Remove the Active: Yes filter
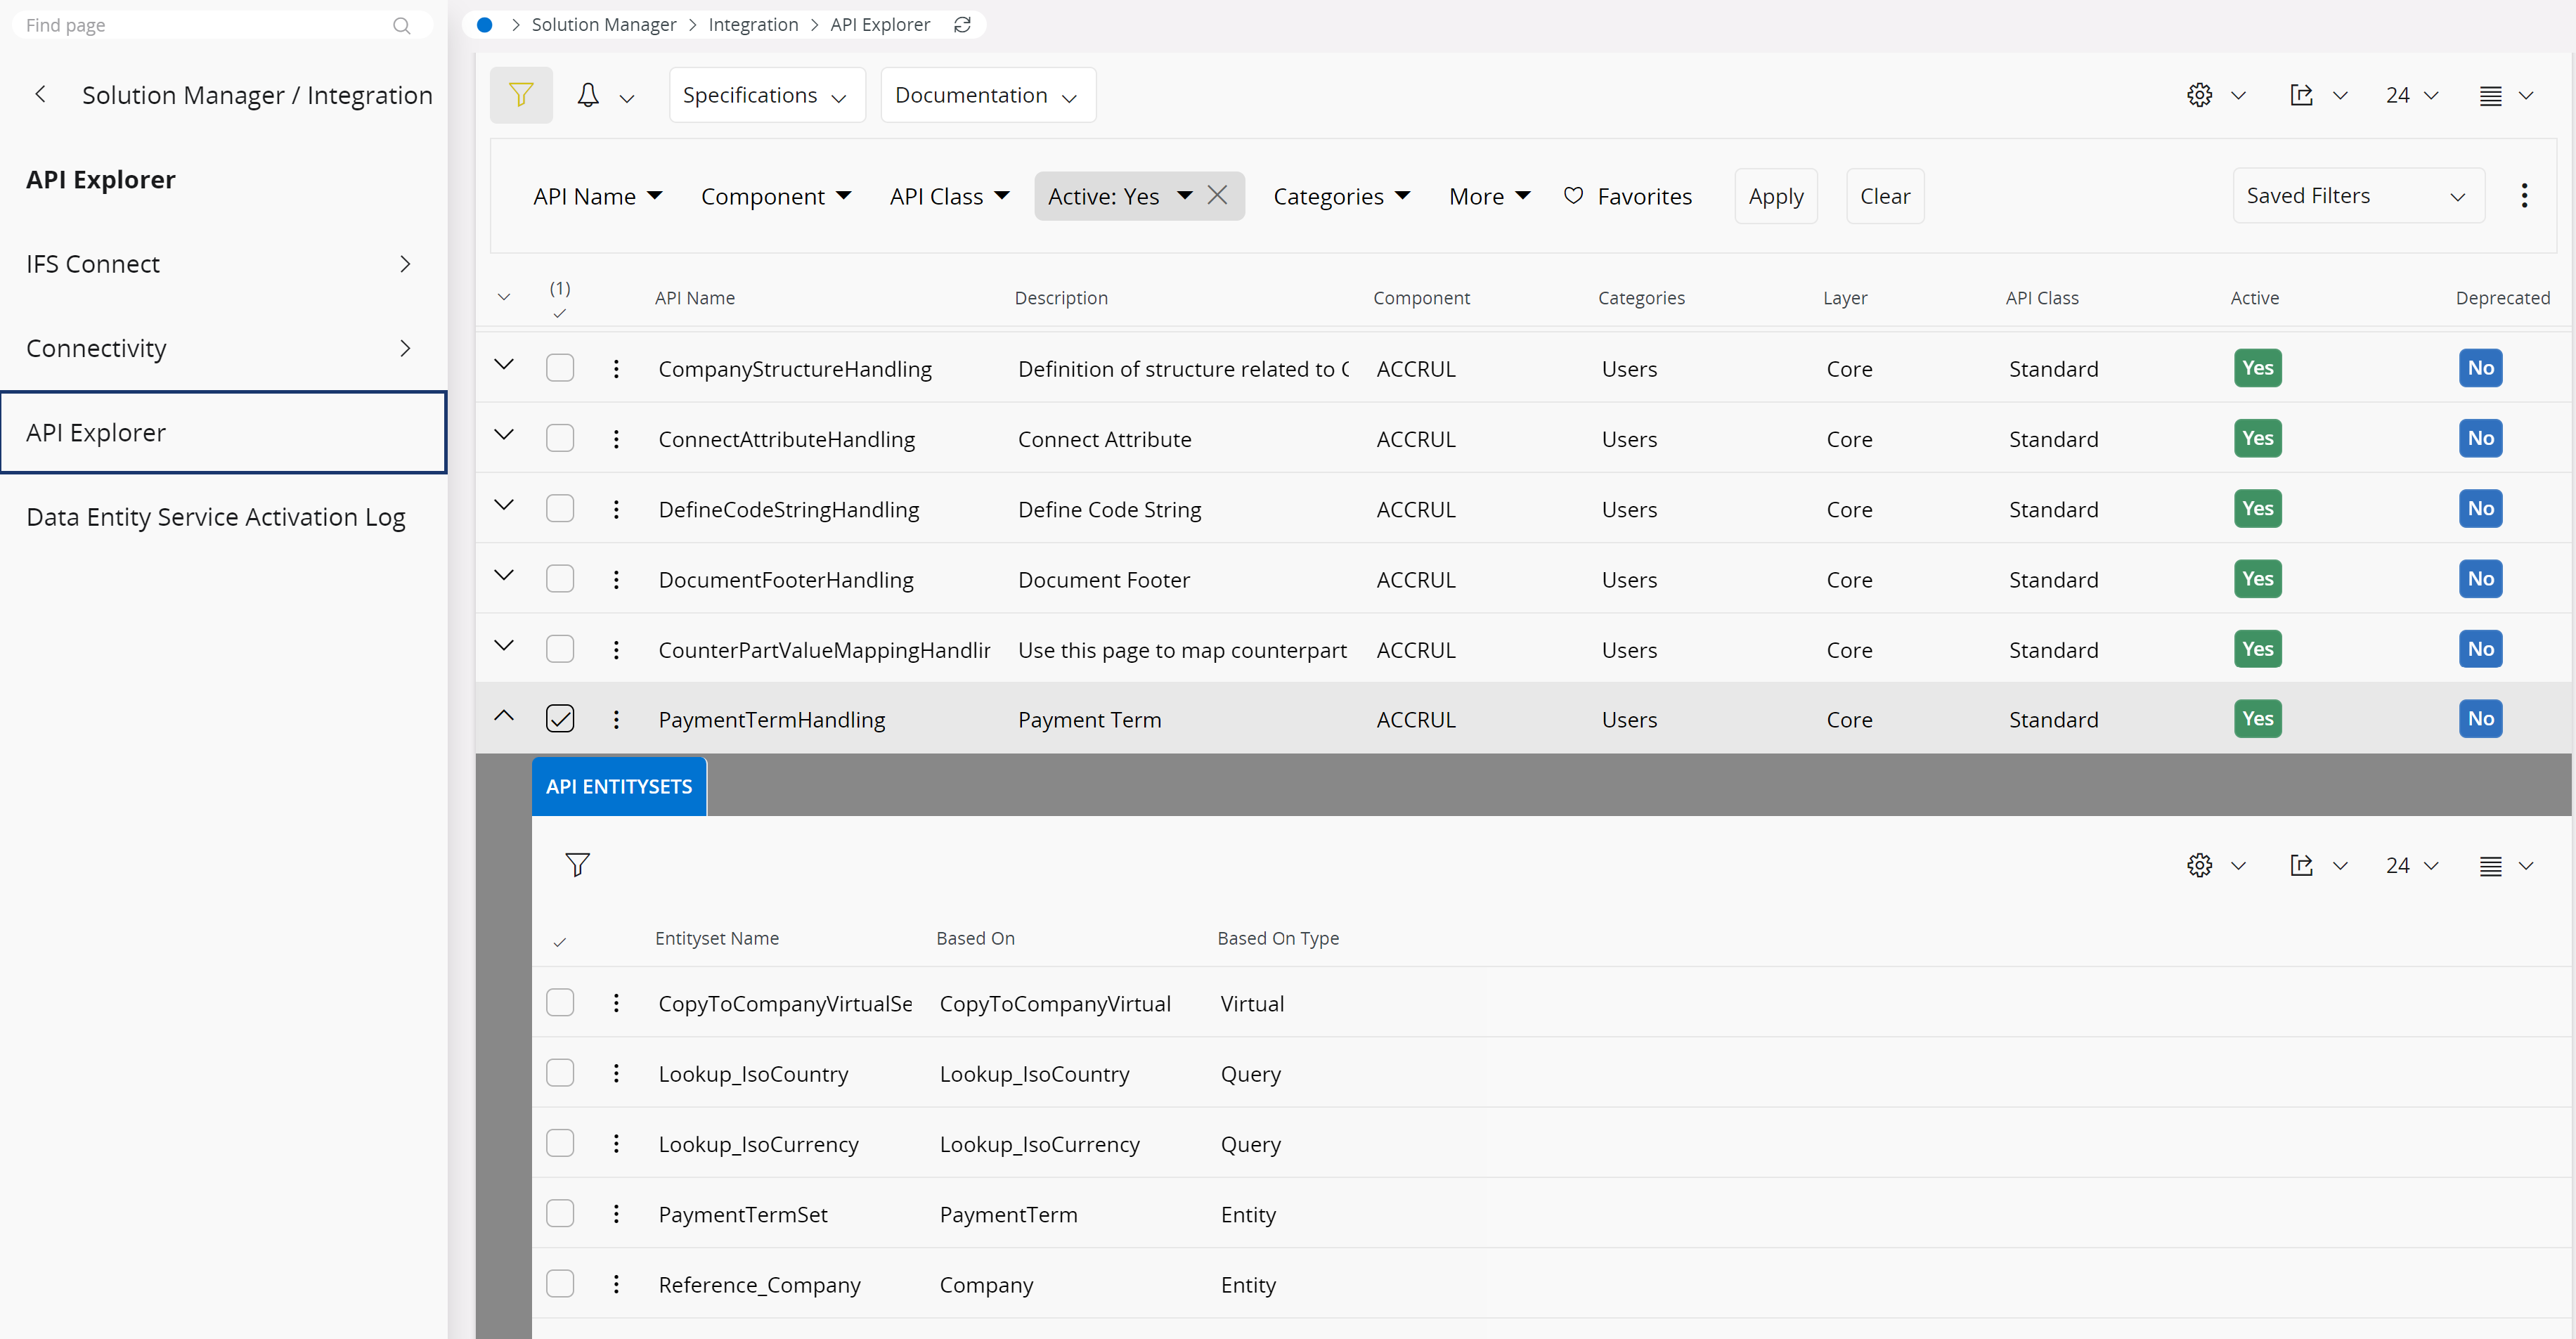 click(x=1217, y=195)
